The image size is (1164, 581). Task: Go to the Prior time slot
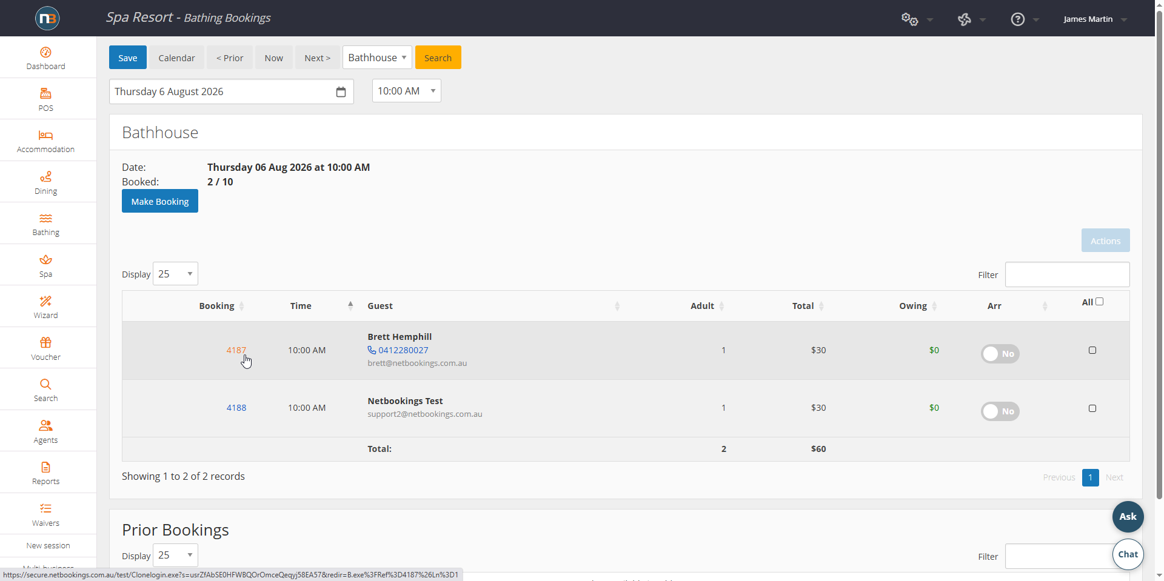[230, 58]
